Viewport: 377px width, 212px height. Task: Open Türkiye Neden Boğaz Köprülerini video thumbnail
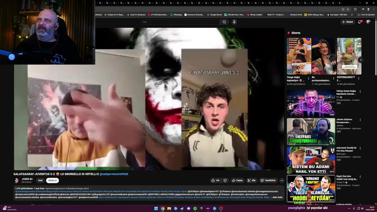click(x=311, y=103)
